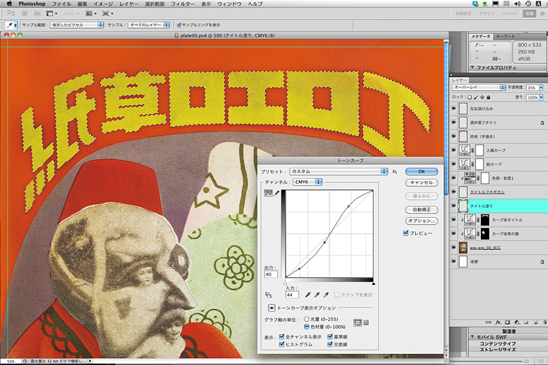Open サンプル範囲 指定したピクセル dropdown
The image size is (548, 365).
coord(77,25)
